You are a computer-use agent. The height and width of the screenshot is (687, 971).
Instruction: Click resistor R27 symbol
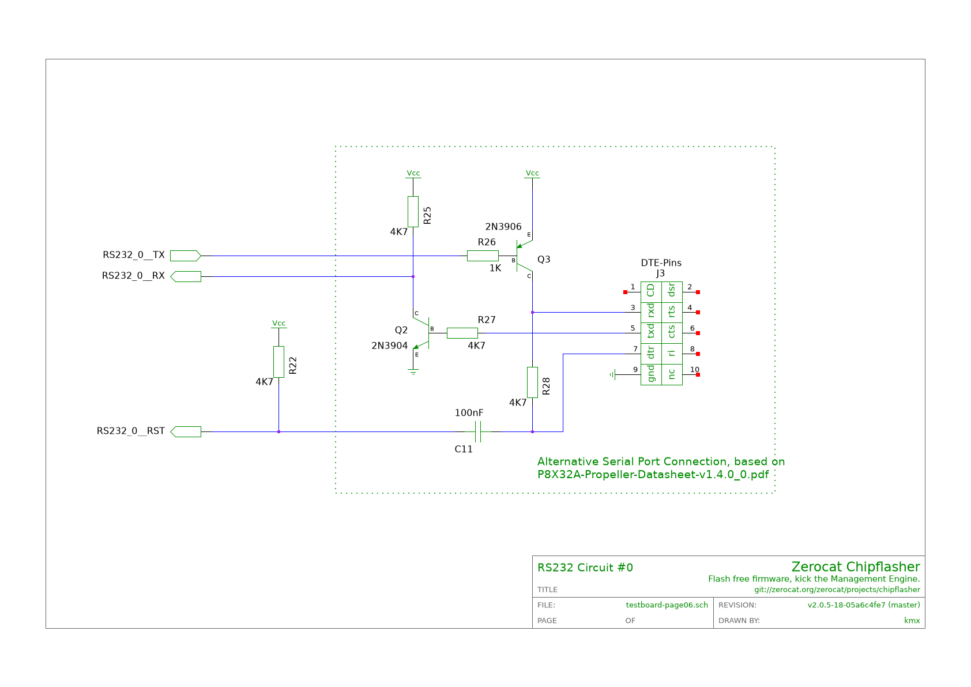(x=462, y=333)
